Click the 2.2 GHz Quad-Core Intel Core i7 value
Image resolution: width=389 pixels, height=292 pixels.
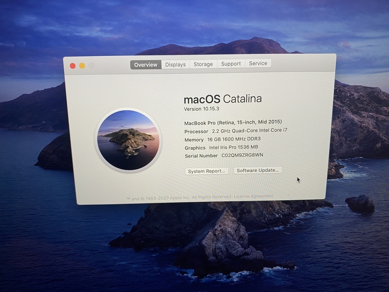(249, 131)
